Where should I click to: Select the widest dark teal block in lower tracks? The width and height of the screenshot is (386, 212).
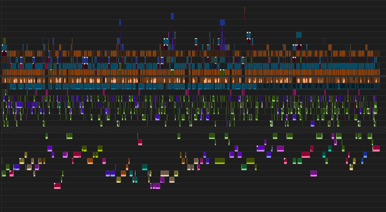tap(145, 167)
